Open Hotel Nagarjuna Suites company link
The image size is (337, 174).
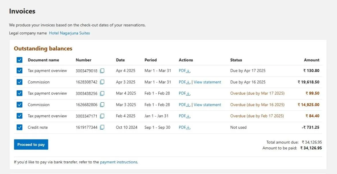69,33
